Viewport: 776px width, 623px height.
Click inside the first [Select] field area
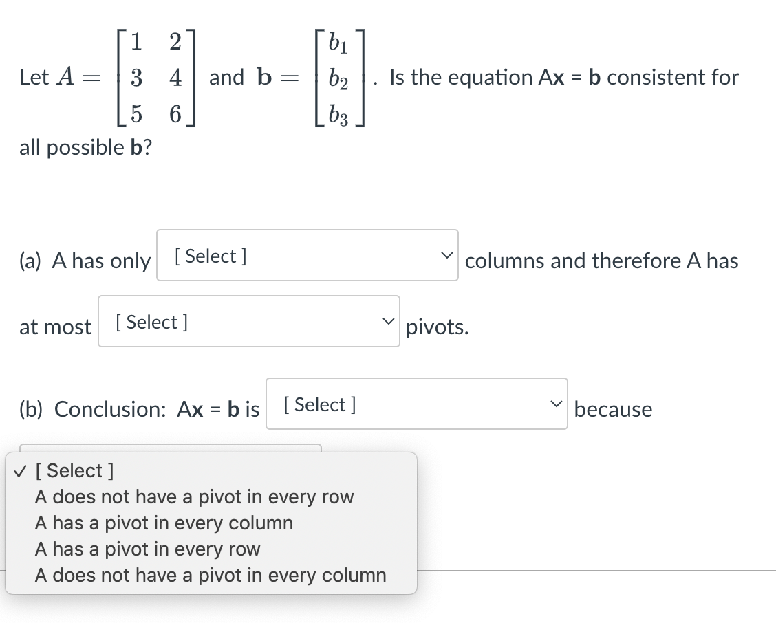tap(275, 254)
